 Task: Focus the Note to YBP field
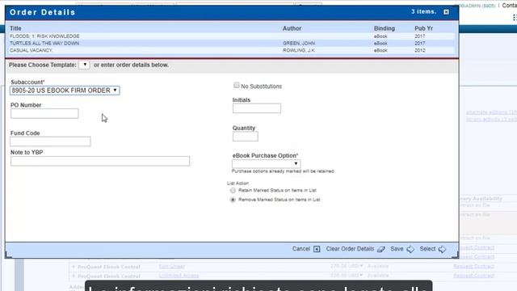click(x=100, y=161)
